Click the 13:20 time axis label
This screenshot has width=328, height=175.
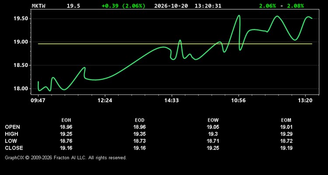(305, 101)
